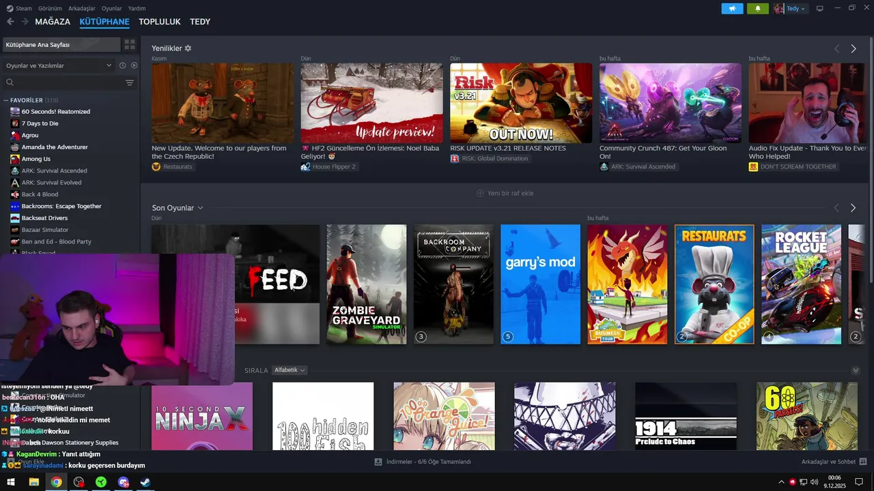Click the library search field
Image resolution: width=874 pixels, height=491 pixels.
click(63, 83)
